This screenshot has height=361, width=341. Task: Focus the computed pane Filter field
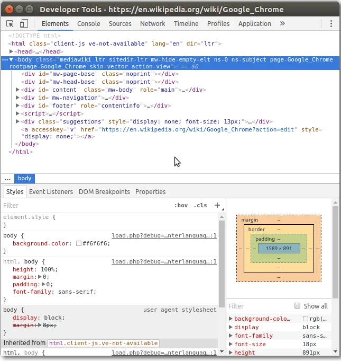tap(260, 306)
